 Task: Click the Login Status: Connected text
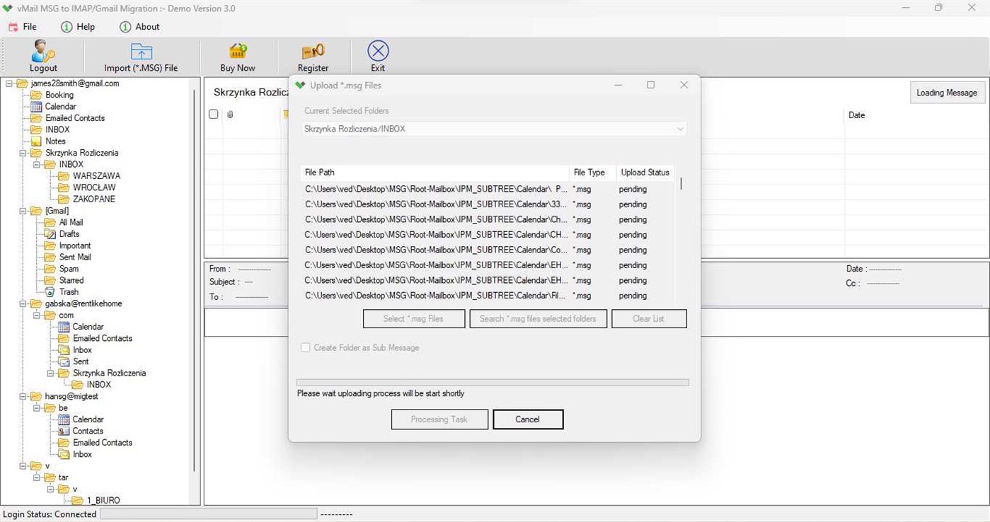click(50, 514)
